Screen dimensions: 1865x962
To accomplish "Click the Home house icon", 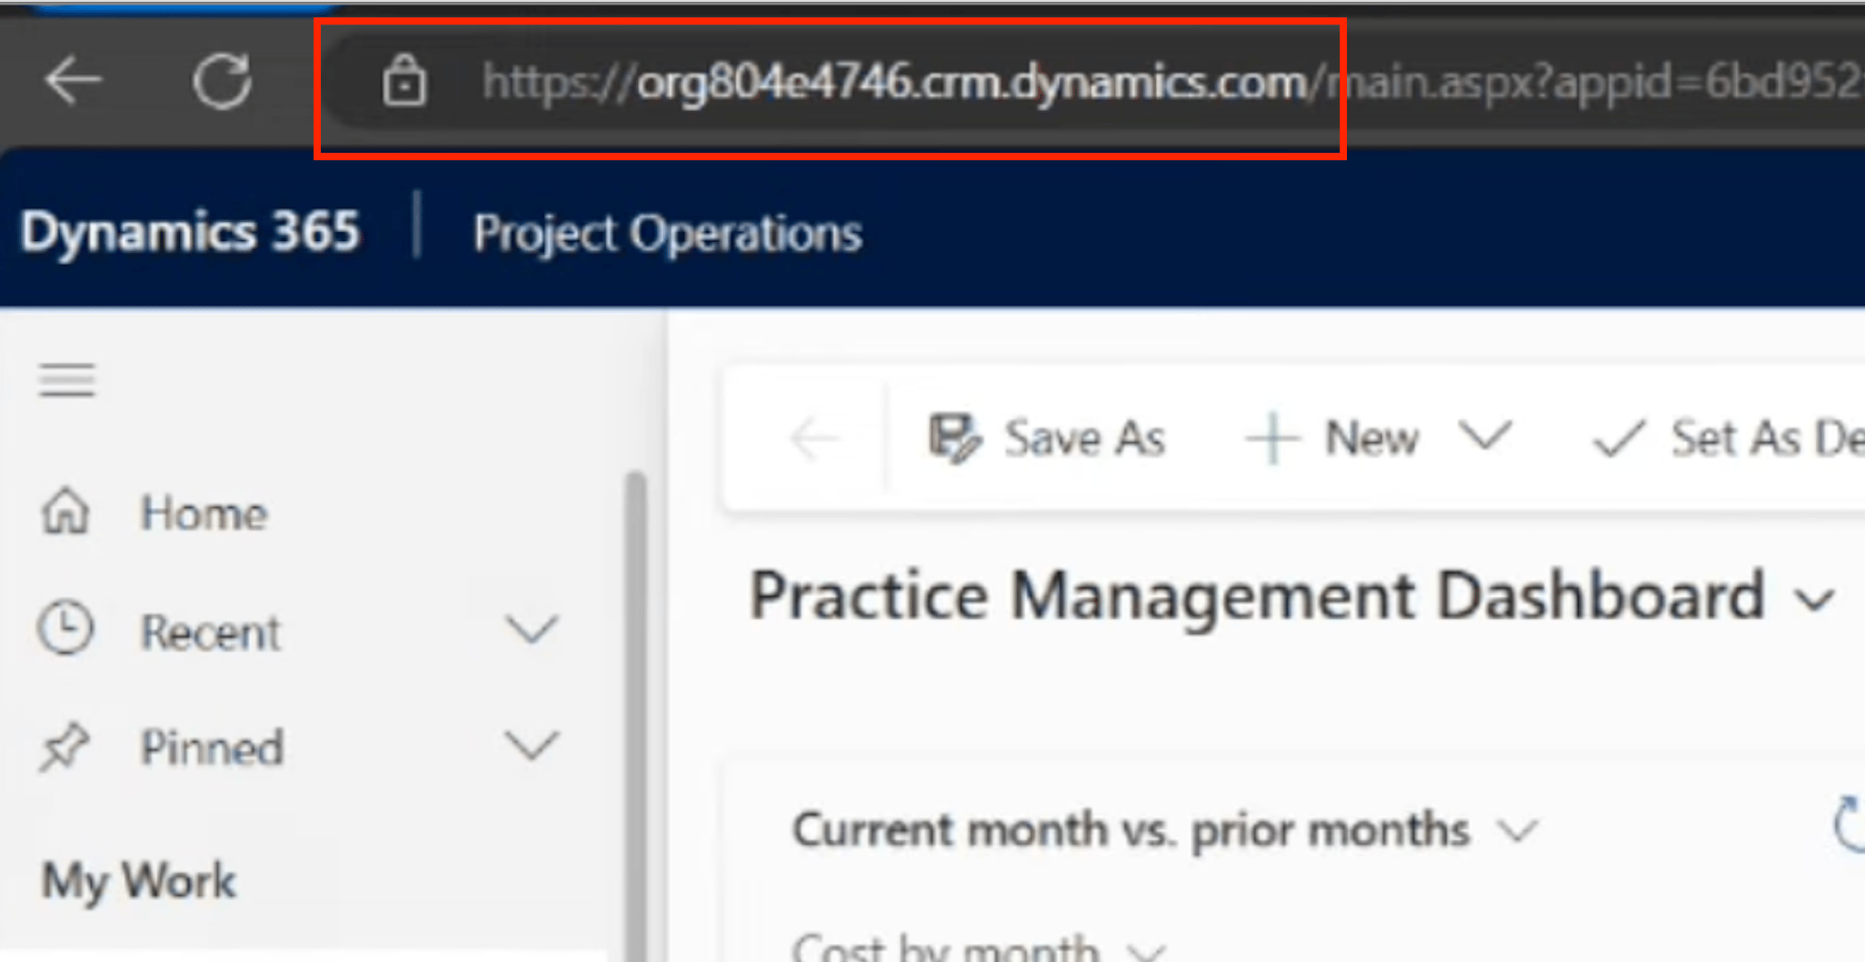I will click(65, 510).
